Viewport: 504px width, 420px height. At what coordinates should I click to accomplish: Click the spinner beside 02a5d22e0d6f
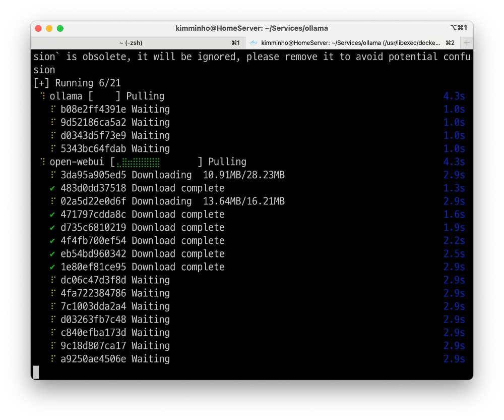(53, 201)
